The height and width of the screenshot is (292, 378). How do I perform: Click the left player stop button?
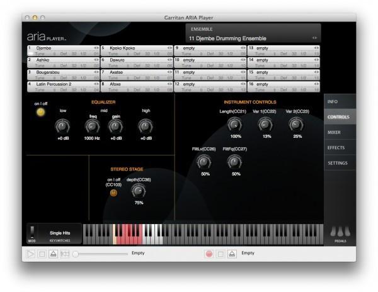42,254
